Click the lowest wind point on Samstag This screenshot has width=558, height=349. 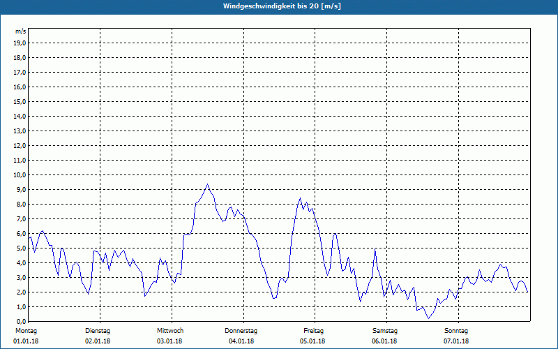(x=430, y=318)
